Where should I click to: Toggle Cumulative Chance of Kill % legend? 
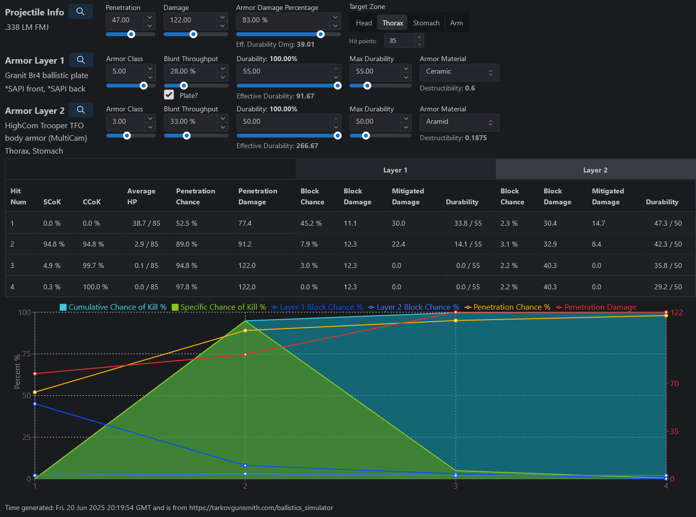pos(113,307)
